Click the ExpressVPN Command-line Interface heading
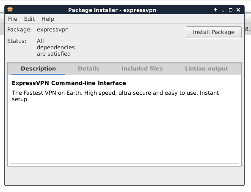 point(69,83)
